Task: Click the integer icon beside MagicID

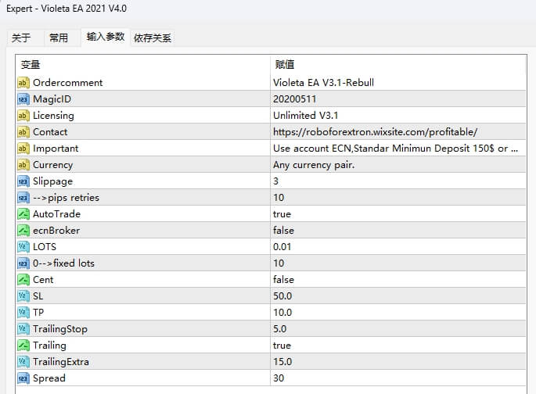Action: click(23, 99)
